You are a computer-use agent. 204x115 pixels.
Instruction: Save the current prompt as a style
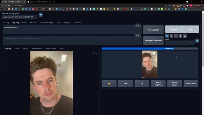coord(185,36)
